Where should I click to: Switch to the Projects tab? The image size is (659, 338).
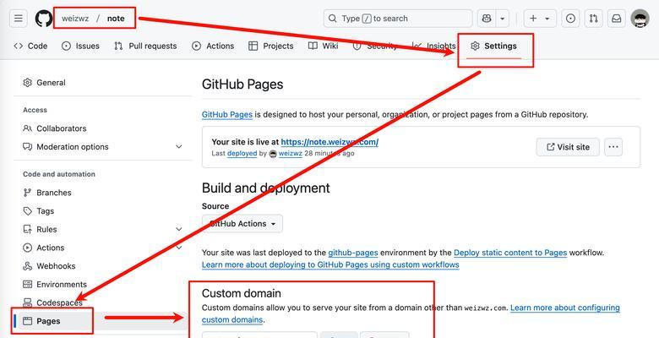coord(270,46)
